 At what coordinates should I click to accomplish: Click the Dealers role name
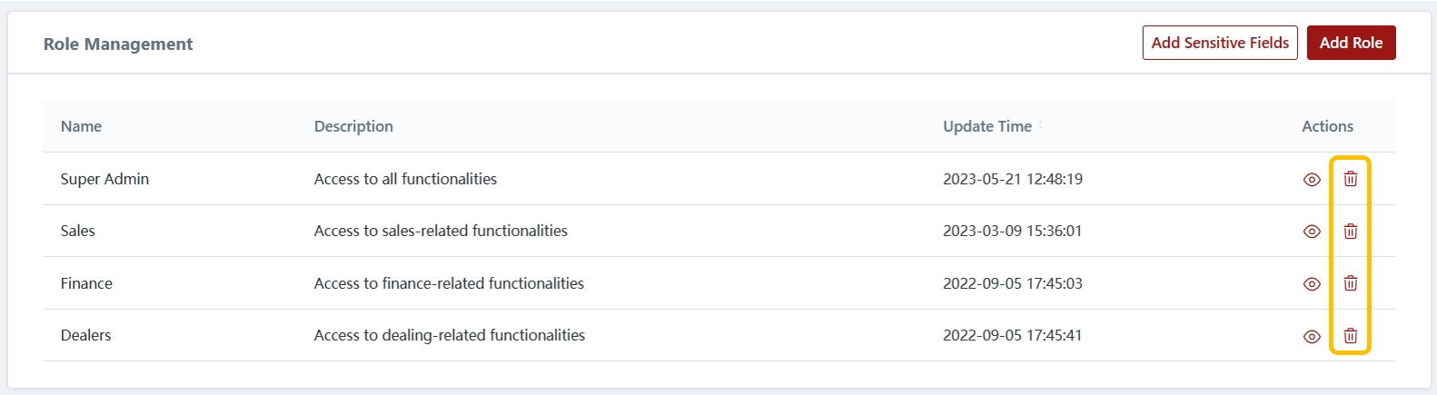tap(85, 335)
